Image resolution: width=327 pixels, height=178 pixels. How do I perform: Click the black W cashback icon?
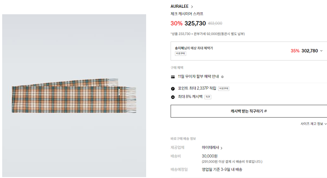[173, 97]
